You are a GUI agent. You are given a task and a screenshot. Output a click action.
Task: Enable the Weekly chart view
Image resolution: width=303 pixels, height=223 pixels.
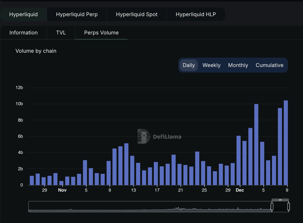pyautogui.click(x=211, y=65)
